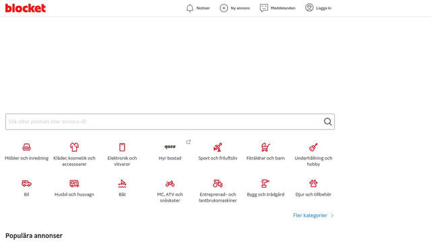Image resolution: width=431 pixels, height=242 pixels.
Task: Open the Ny annons menu label
Action: click(240, 8)
